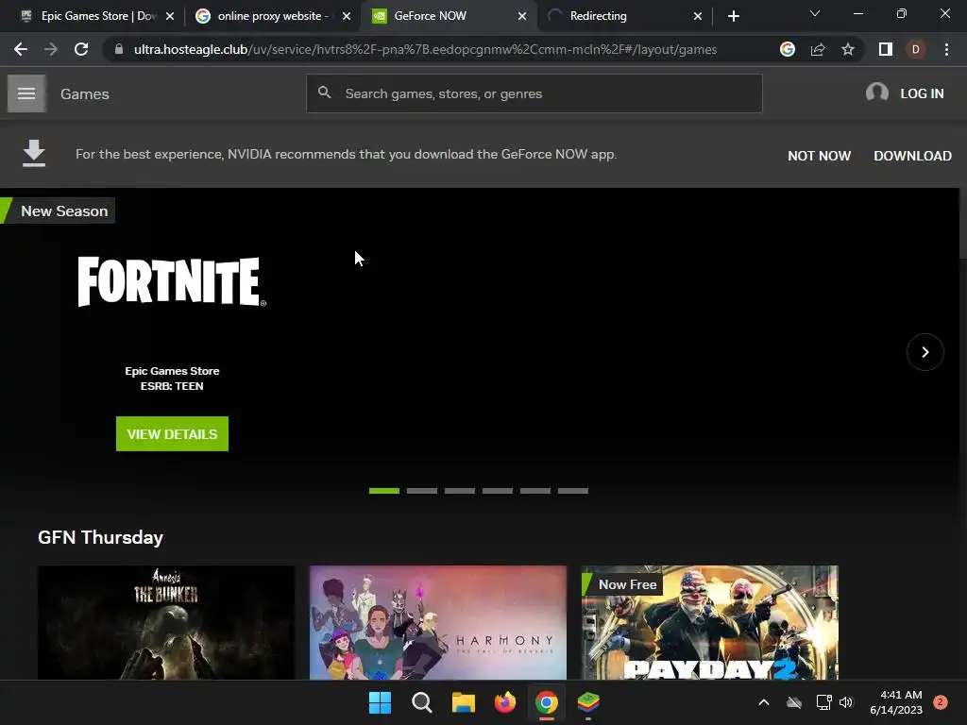The width and height of the screenshot is (967, 725).
Task: Open Windows taskbar search
Action: pyautogui.click(x=422, y=702)
